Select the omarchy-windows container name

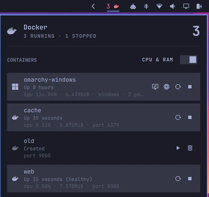coord(50,80)
